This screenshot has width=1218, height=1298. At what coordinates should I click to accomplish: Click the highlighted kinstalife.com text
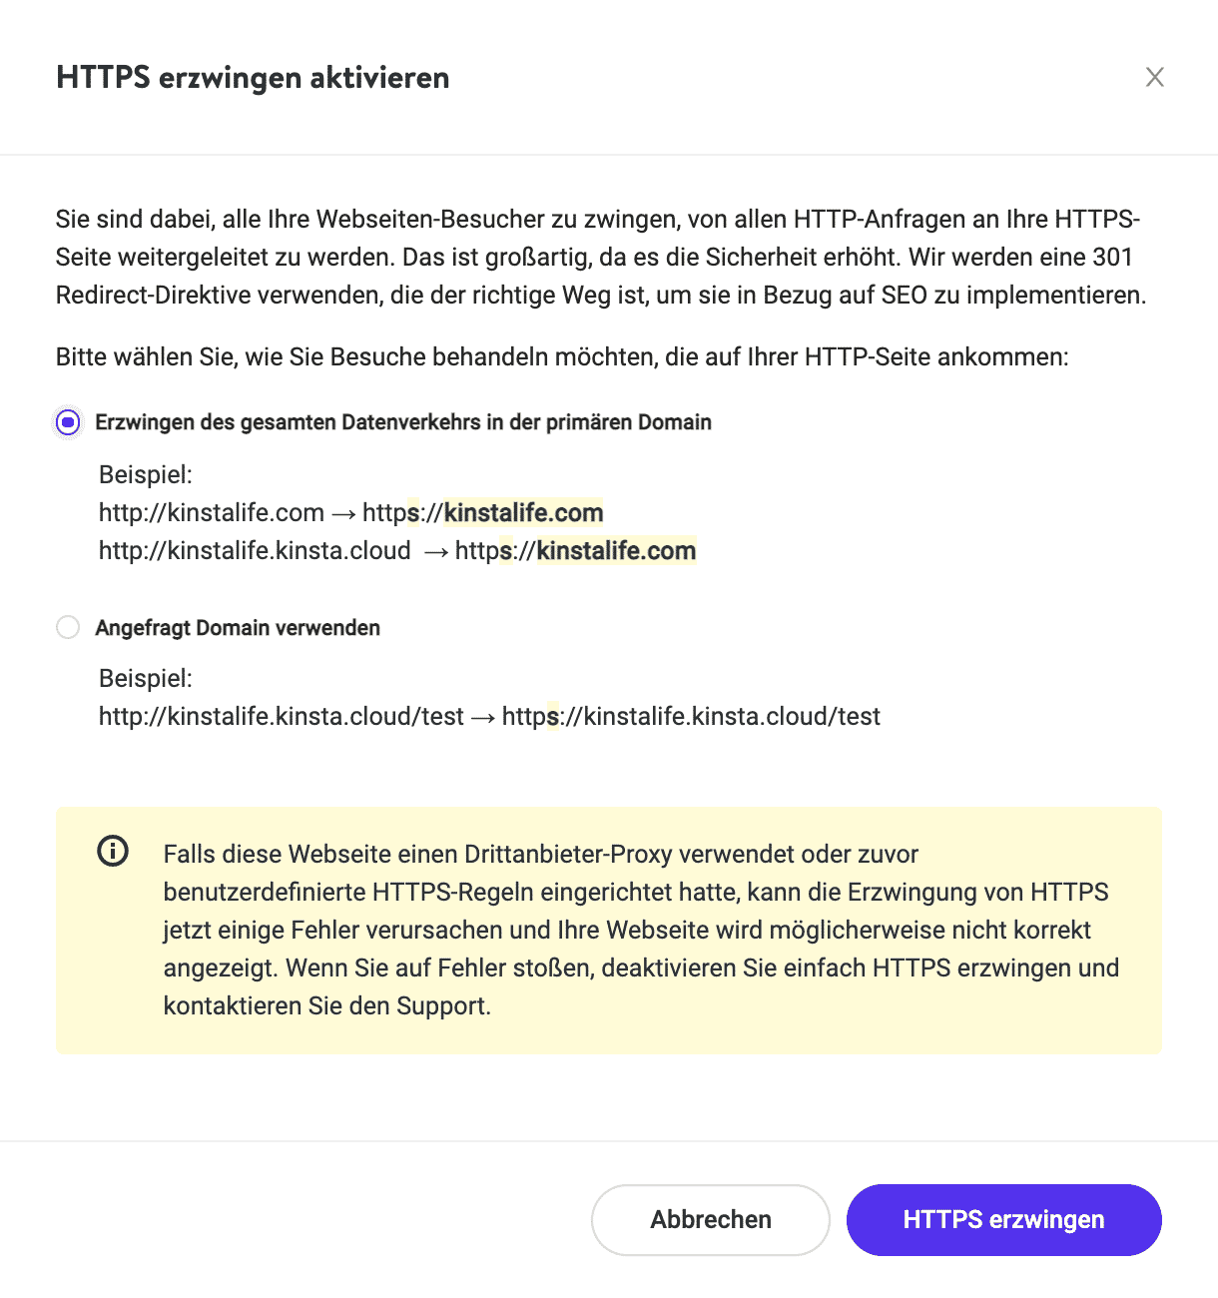point(523,512)
